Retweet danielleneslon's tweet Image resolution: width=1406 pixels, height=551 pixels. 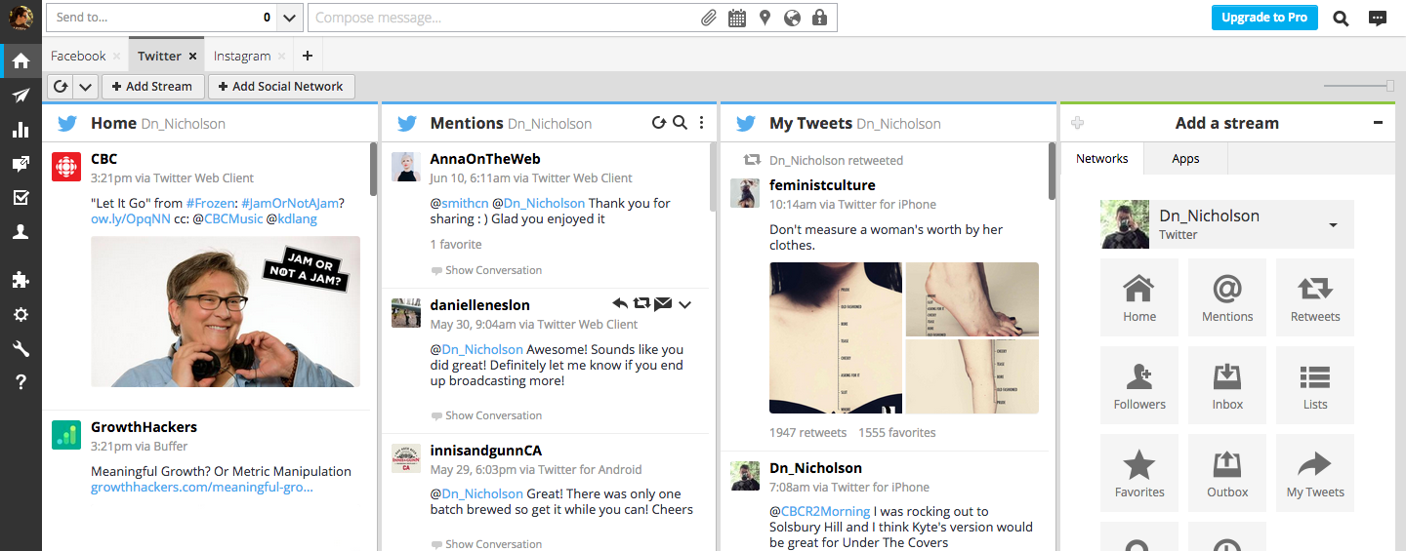click(x=641, y=304)
